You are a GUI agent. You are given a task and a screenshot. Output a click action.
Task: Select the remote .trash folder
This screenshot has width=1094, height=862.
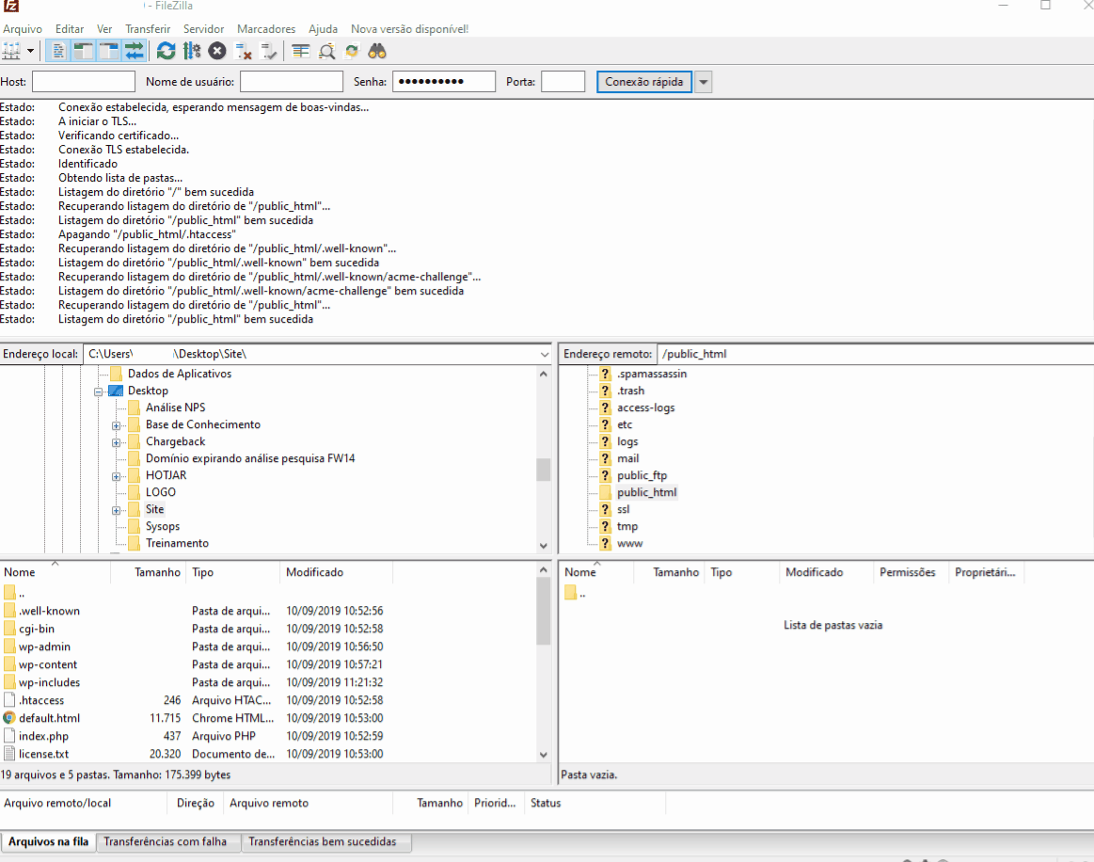coord(631,391)
